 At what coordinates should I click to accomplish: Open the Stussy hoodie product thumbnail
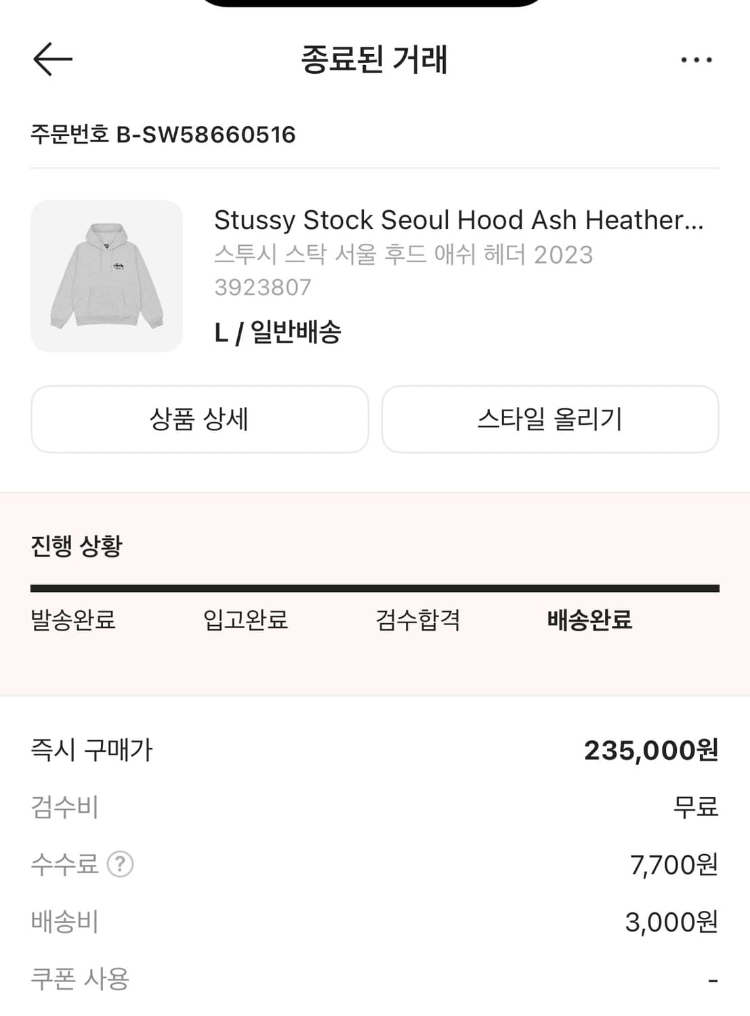coord(107,276)
